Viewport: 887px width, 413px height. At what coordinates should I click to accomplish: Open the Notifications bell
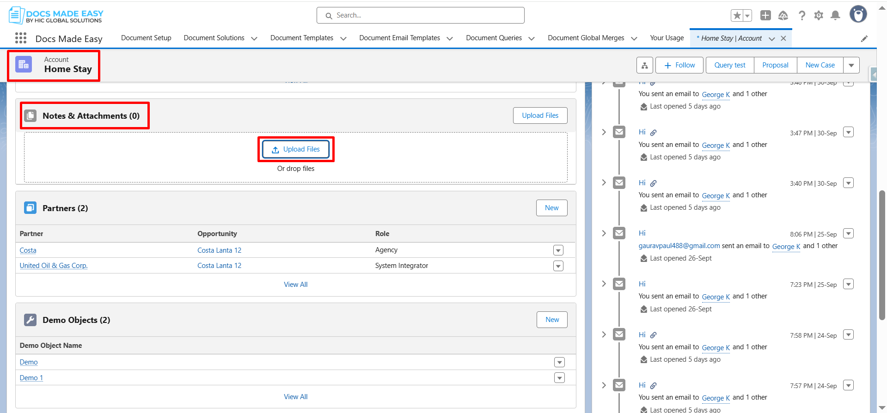835,16
